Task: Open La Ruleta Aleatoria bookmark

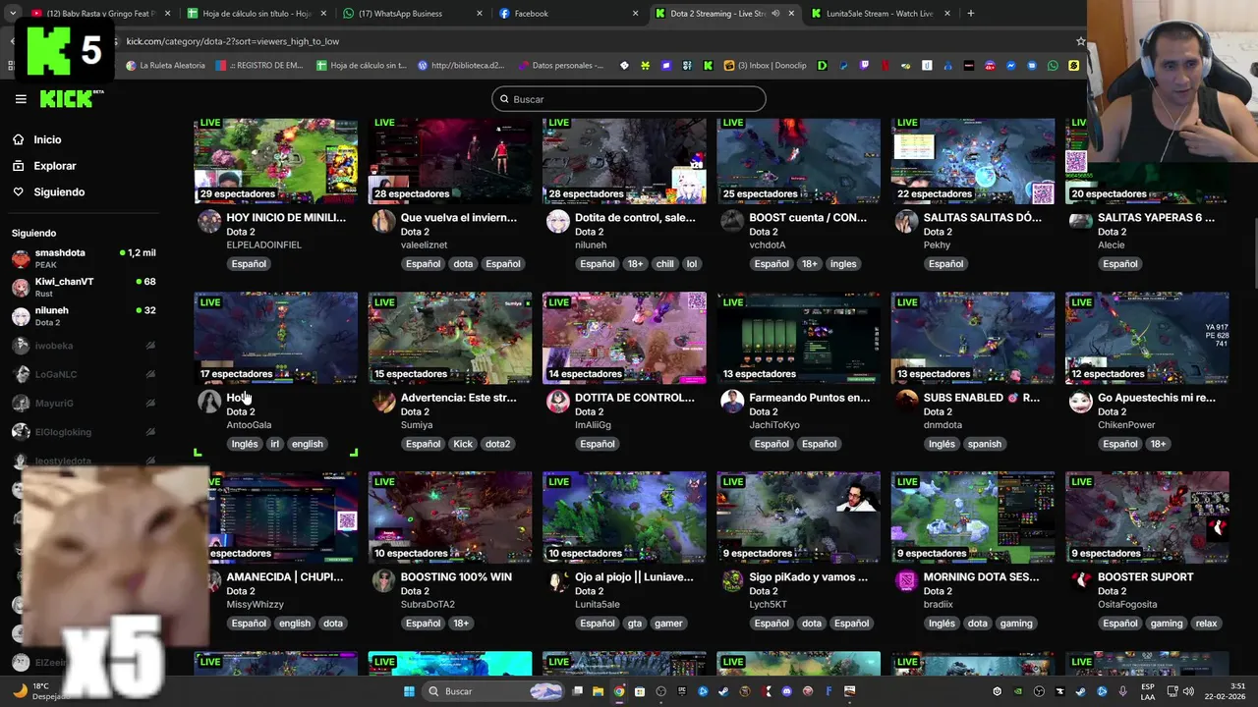Action: point(165,66)
